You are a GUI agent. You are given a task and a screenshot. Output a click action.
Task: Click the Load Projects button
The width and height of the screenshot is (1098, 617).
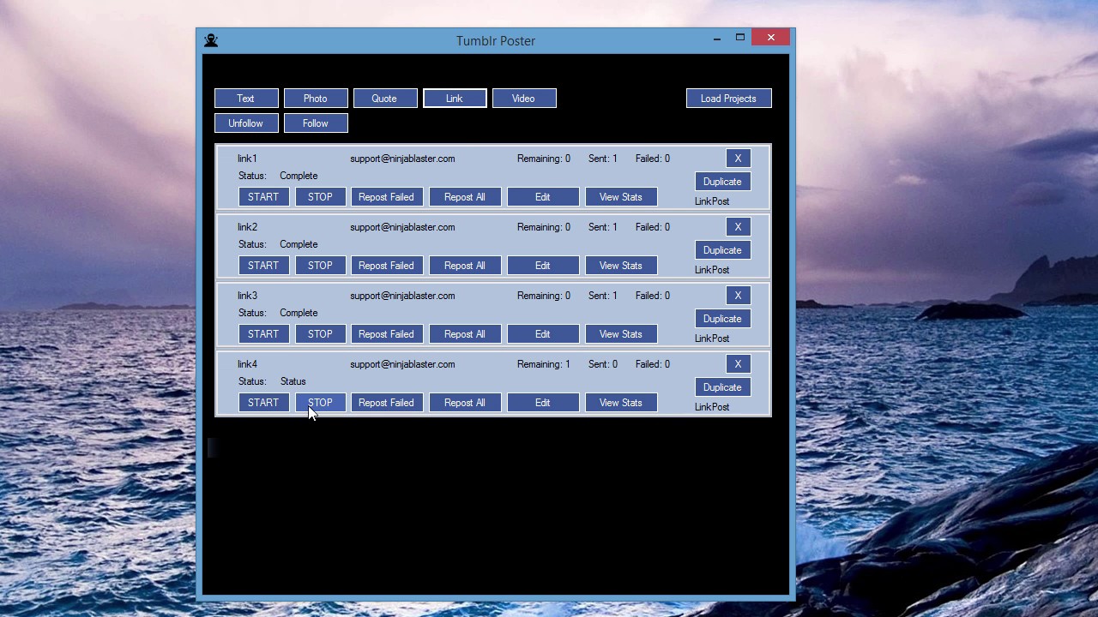(728, 99)
